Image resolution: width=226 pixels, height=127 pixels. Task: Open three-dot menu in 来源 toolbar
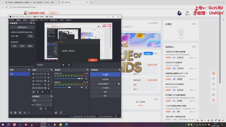click(52, 92)
